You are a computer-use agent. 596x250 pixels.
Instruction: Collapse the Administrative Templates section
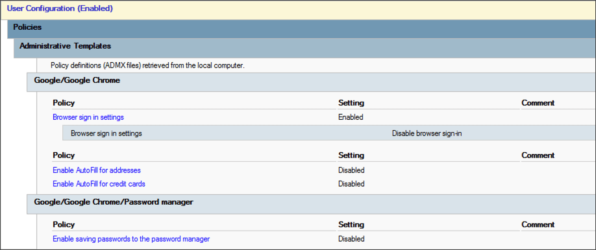305,47
